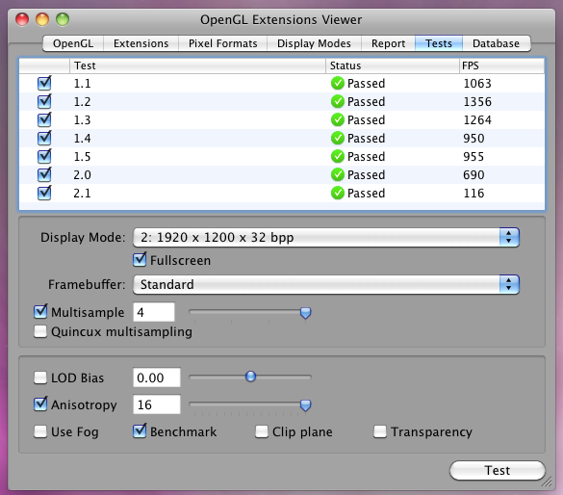Uncheck test 1.2 checkbox
563x495 pixels.
point(44,101)
